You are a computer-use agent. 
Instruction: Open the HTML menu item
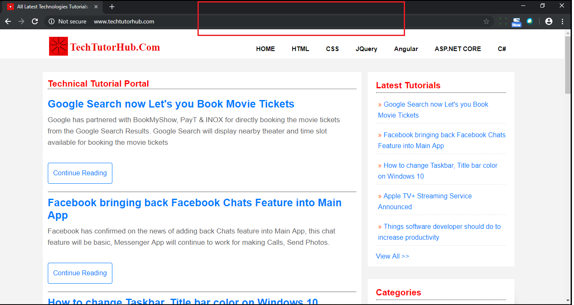click(300, 49)
